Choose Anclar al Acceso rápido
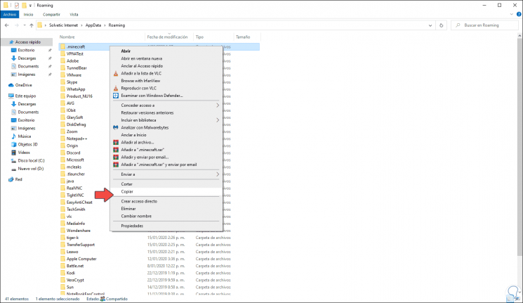The height and width of the screenshot is (303, 523). point(142,66)
